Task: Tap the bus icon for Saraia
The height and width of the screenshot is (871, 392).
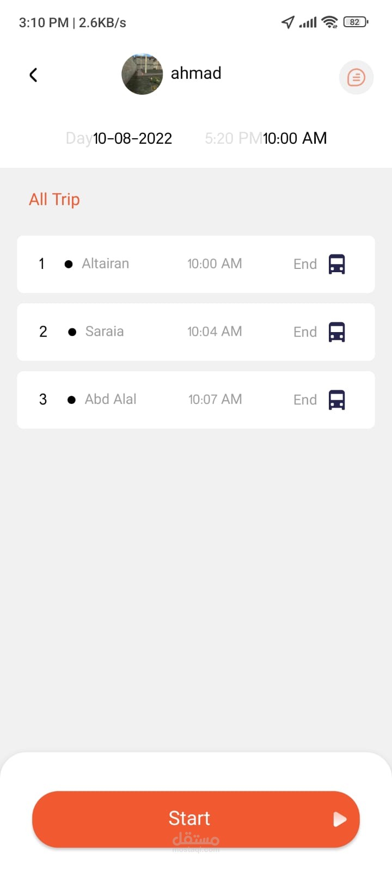Action: click(x=337, y=332)
